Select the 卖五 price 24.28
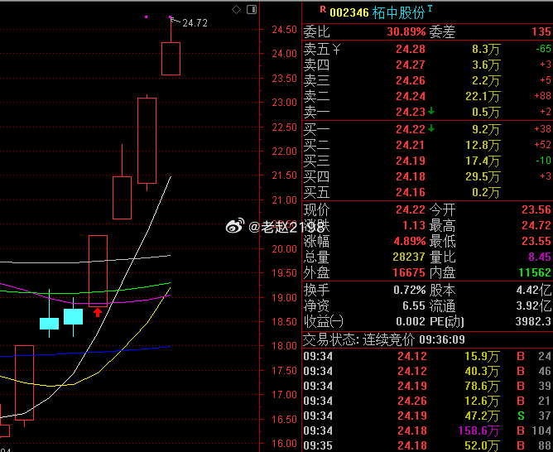The image size is (553, 452). [x=411, y=49]
